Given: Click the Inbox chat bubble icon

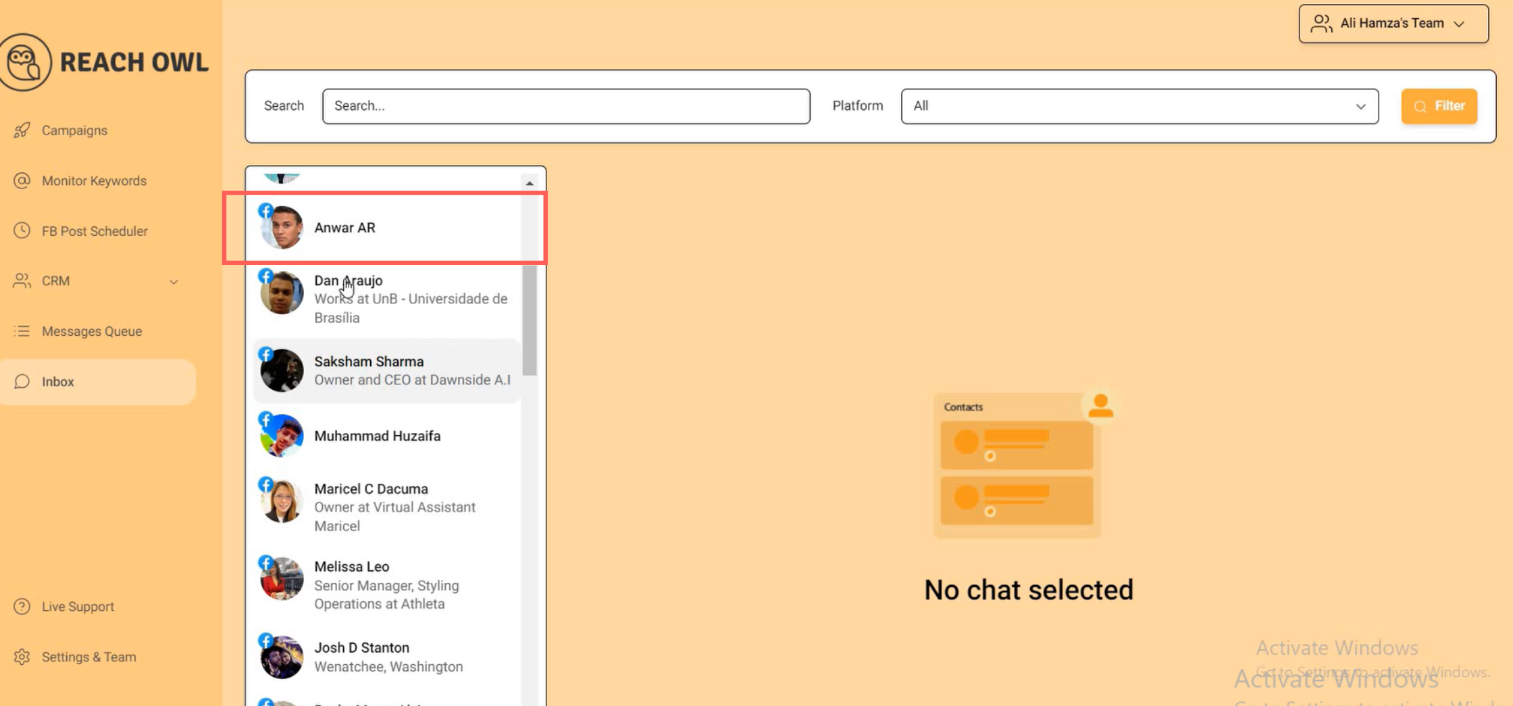Looking at the screenshot, I should (x=22, y=381).
